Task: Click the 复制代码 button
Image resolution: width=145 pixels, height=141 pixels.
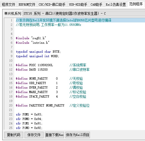Action: point(14,135)
